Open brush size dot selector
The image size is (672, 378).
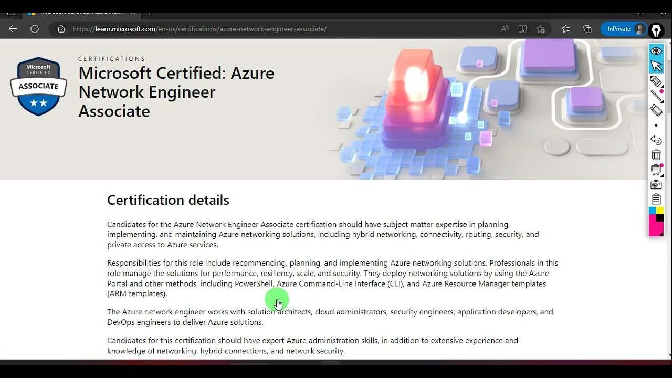point(656,125)
